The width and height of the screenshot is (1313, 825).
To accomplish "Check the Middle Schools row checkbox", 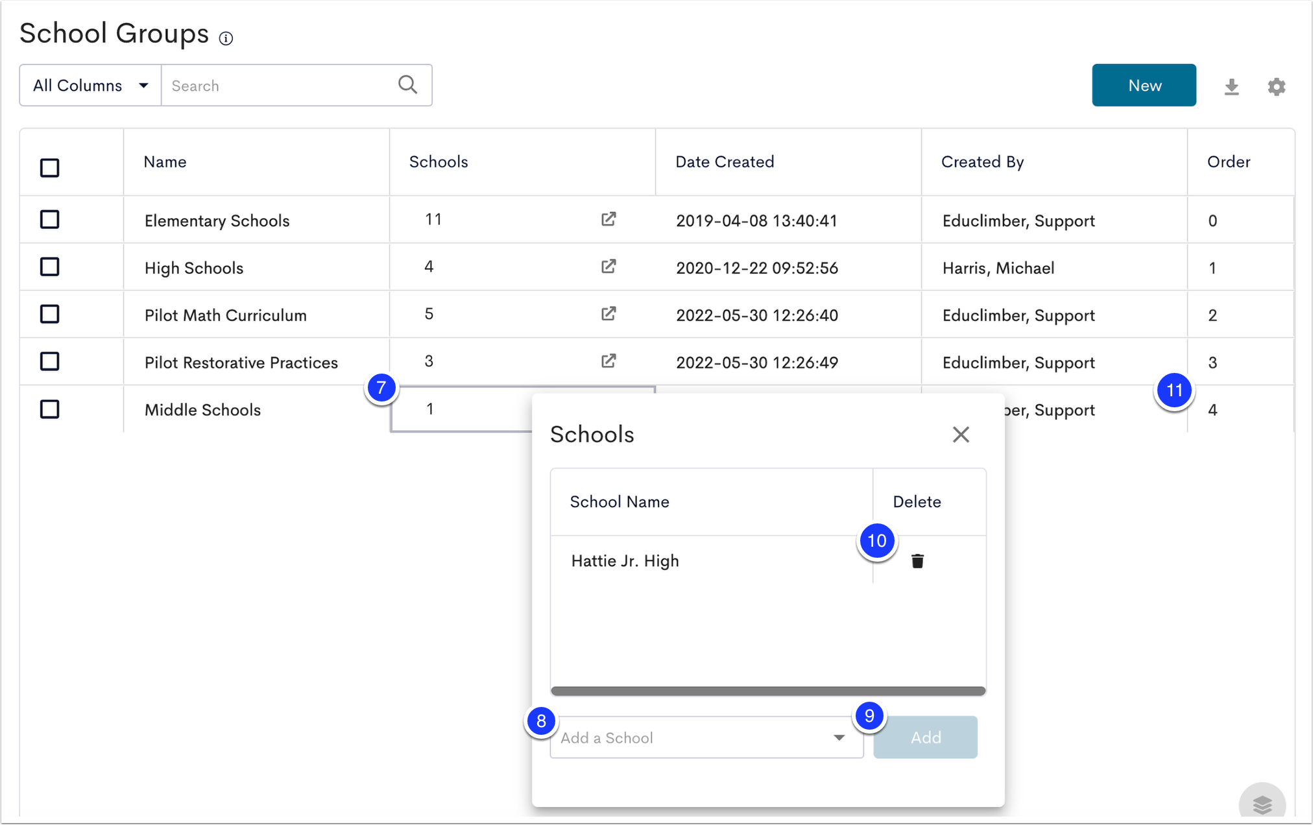I will (x=50, y=409).
